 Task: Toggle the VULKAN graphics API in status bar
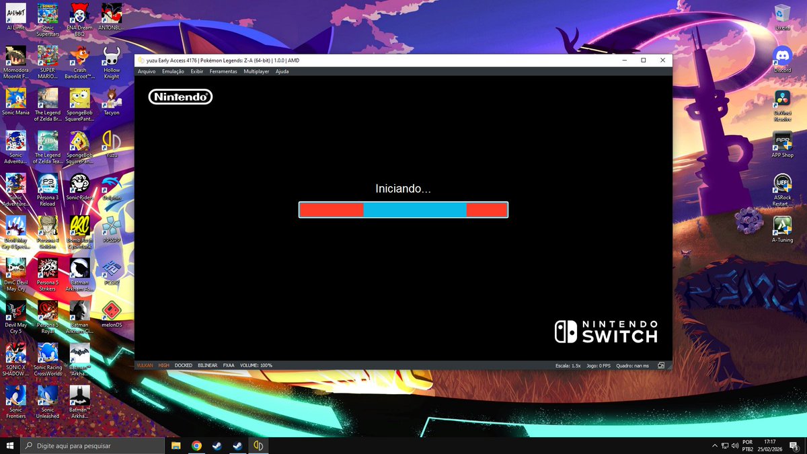pyautogui.click(x=145, y=365)
